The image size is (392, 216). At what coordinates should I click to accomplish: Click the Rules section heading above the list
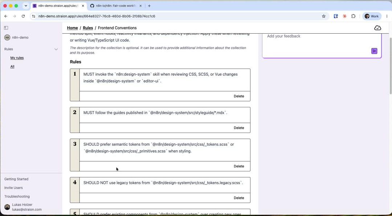pos(75,62)
